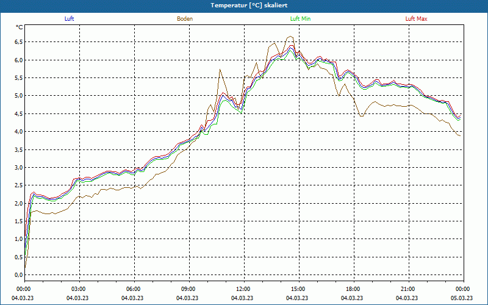Click the 4,0 y-axis value
488x305 pixels.
coord(18,132)
